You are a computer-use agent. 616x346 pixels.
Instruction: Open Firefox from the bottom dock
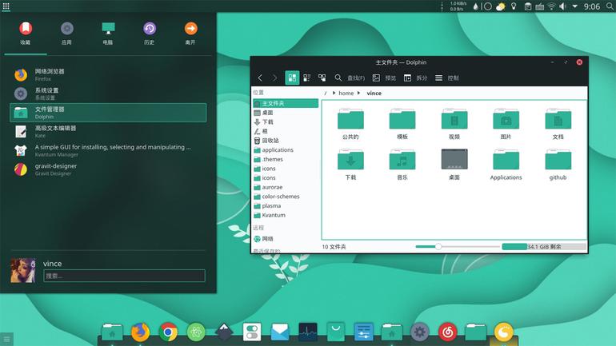(x=140, y=332)
